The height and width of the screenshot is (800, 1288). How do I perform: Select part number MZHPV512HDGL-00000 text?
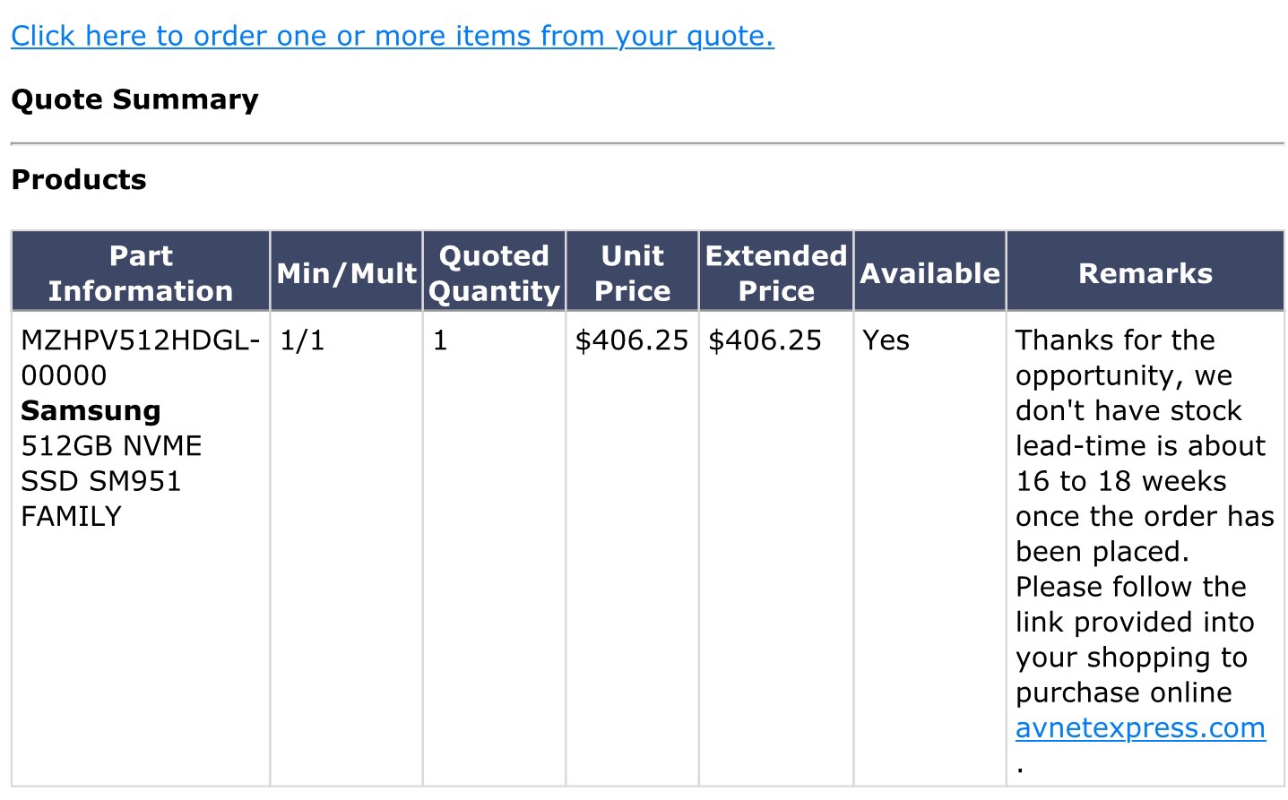141,357
